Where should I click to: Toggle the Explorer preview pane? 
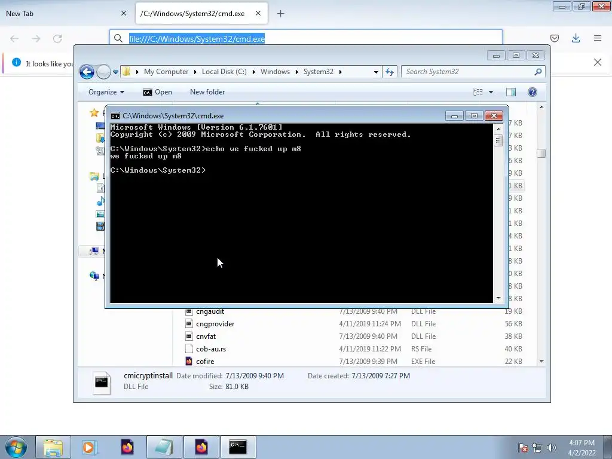tap(511, 92)
